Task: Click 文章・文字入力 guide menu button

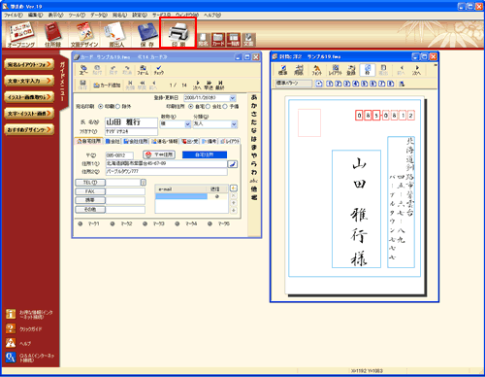Action: pos(29,81)
